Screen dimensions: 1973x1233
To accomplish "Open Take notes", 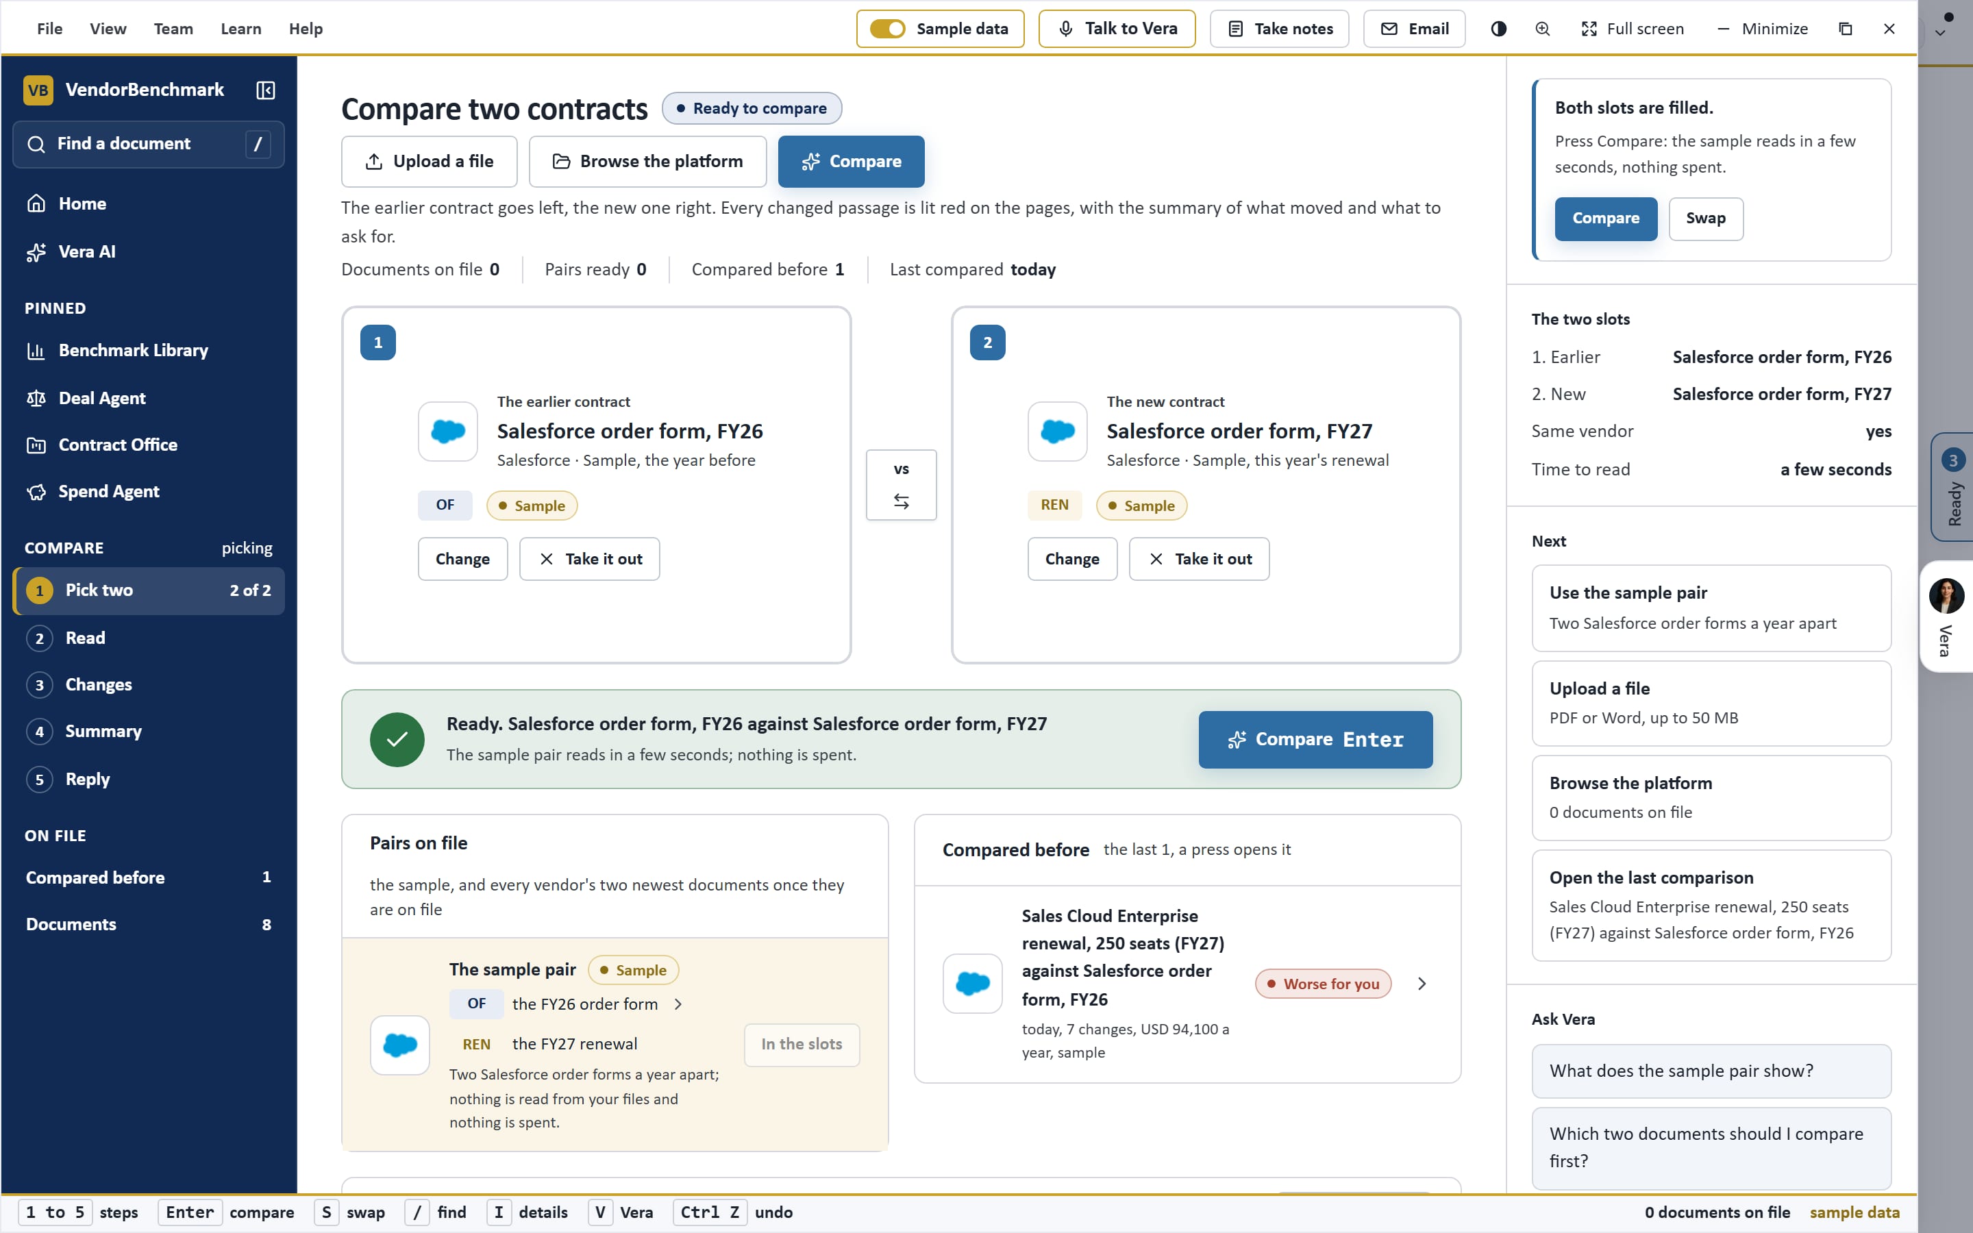I will (x=1279, y=29).
